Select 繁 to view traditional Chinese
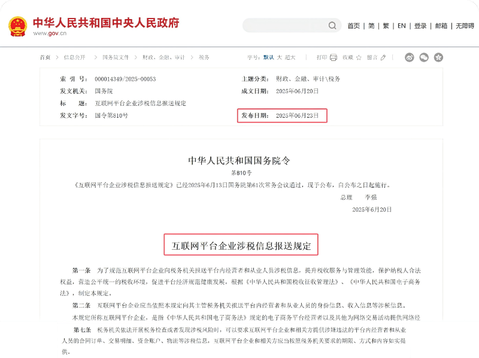Viewport: 479px width, 358px height. click(x=385, y=26)
